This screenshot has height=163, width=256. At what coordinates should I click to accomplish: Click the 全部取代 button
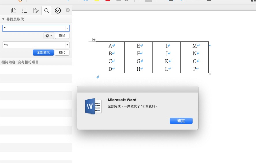tap(43, 52)
